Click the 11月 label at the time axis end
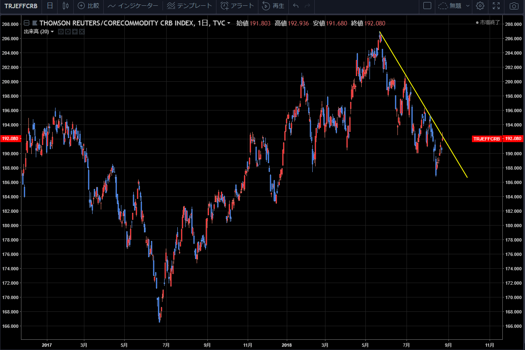 click(490, 345)
